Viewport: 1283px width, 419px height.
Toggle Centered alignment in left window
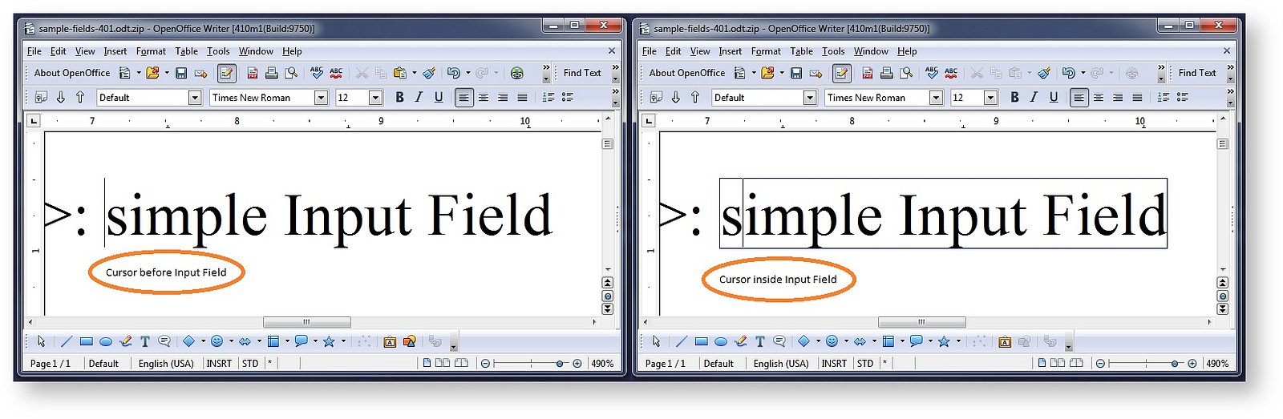pyautogui.click(x=484, y=98)
